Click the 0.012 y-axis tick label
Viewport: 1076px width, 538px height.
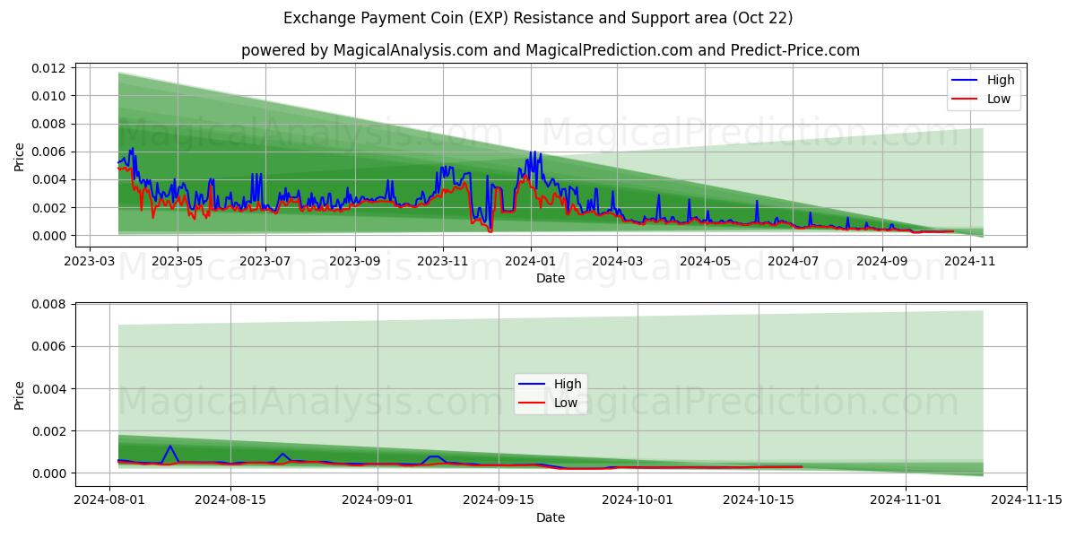pyautogui.click(x=49, y=68)
